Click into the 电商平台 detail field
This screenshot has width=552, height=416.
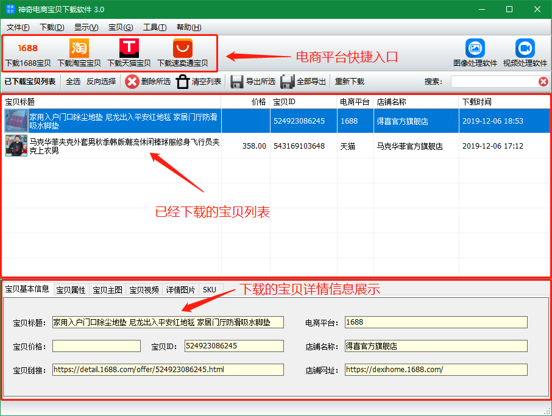pos(436,322)
